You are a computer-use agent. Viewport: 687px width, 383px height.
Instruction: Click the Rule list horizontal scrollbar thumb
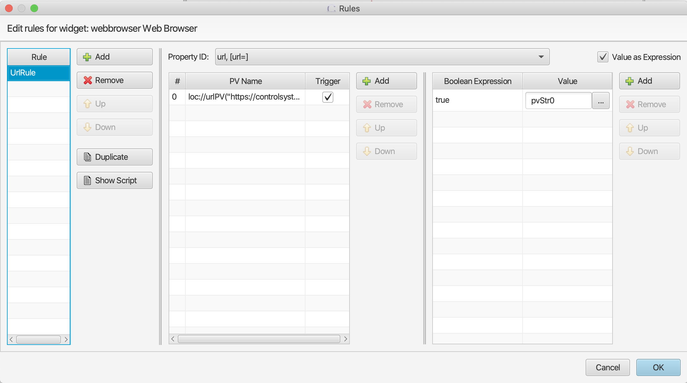click(38, 340)
